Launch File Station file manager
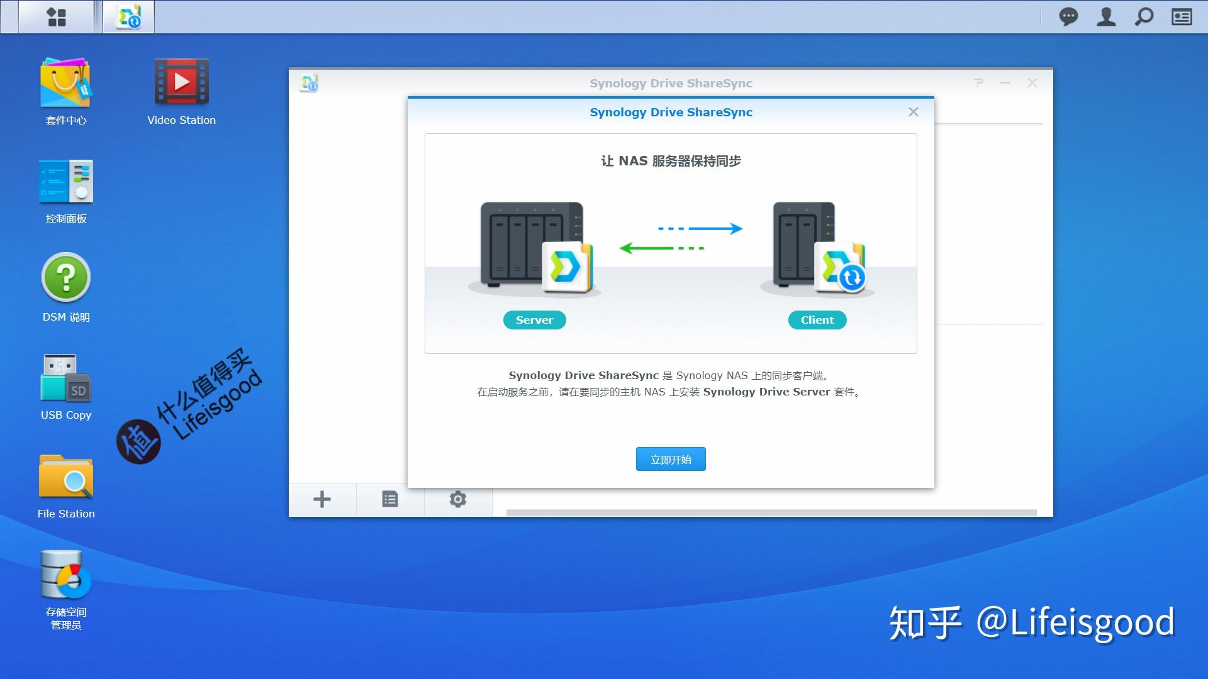 tap(64, 481)
